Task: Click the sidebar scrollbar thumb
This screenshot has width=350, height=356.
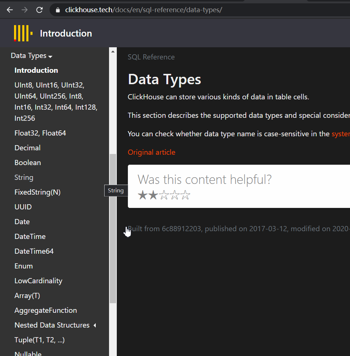Action: [113, 228]
